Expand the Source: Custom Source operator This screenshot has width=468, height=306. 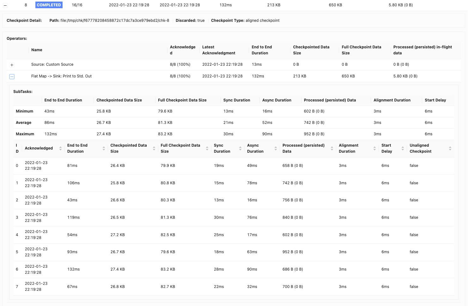click(12, 65)
